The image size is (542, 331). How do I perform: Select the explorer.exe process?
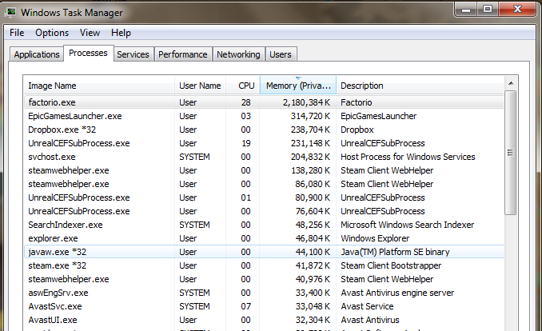point(264,238)
